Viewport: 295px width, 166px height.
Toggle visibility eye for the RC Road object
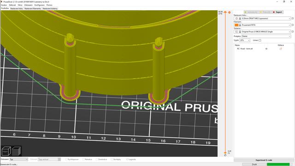click(266, 49)
